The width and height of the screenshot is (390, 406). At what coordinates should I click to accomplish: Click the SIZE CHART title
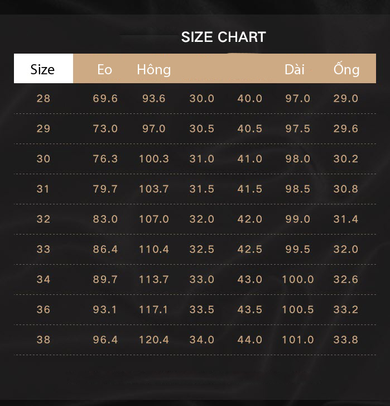(x=223, y=37)
